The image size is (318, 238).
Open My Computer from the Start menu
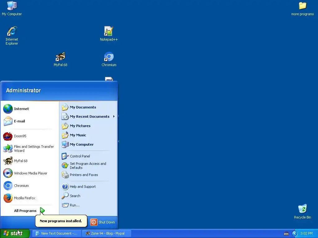[89, 144]
